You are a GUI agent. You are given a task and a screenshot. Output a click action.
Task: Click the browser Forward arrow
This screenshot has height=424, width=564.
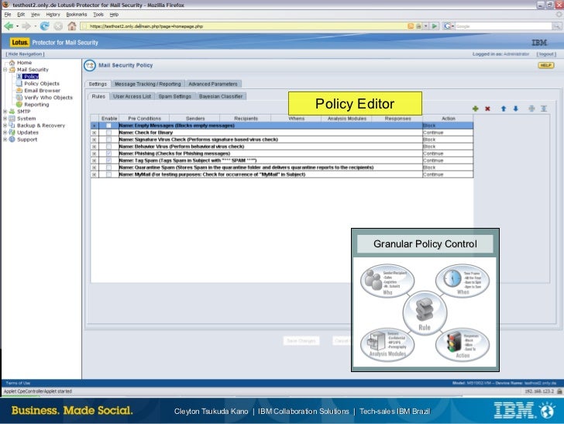point(26,26)
